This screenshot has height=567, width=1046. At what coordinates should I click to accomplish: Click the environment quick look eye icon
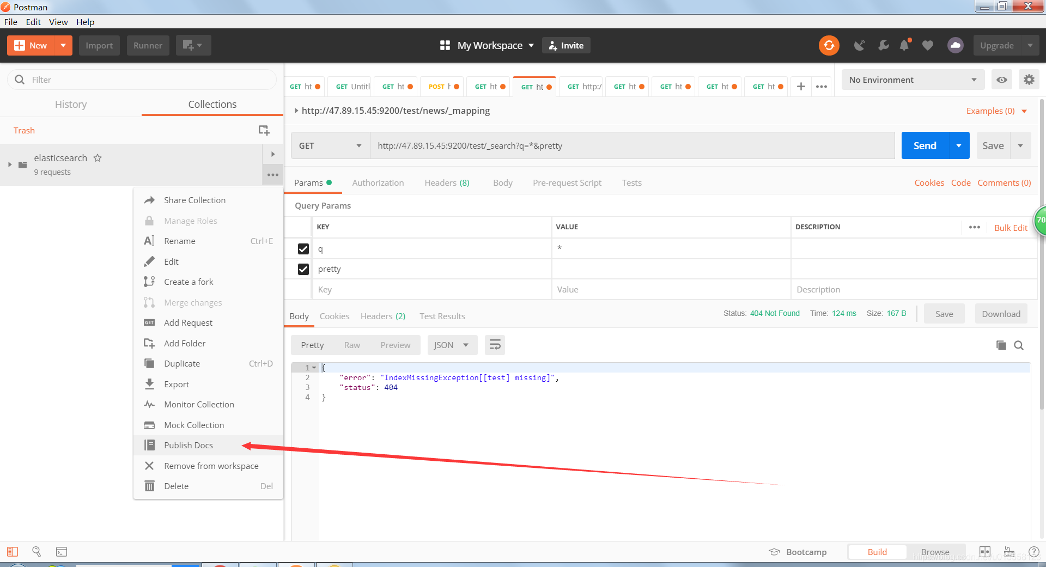click(x=1001, y=80)
